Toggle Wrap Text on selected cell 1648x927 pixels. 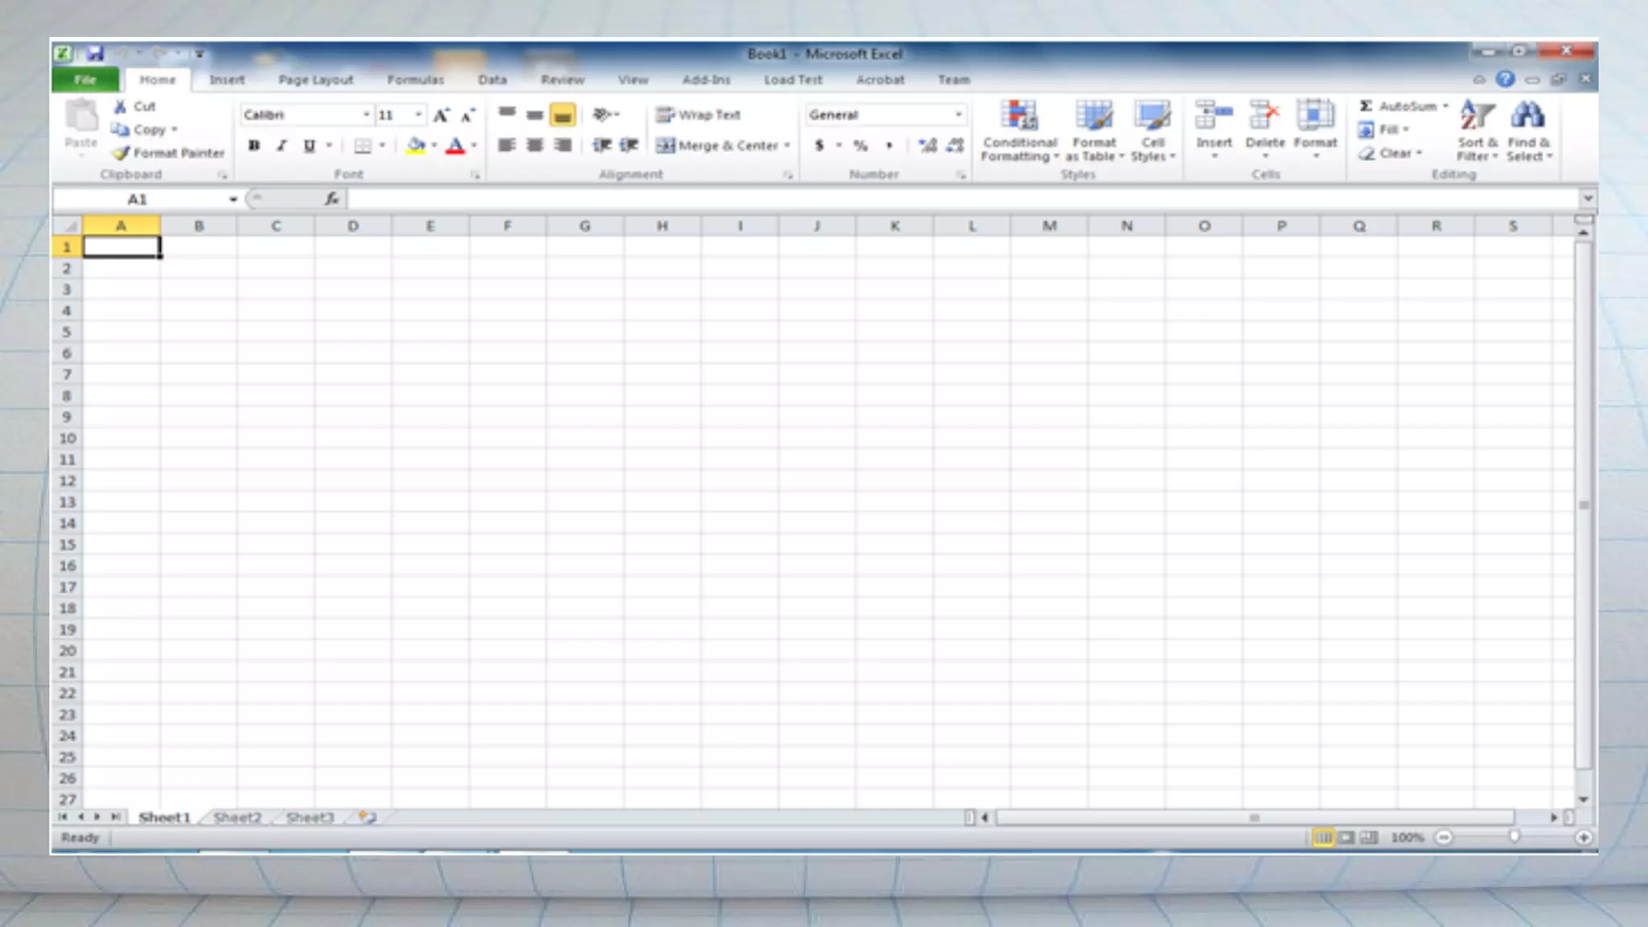(698, 115)
